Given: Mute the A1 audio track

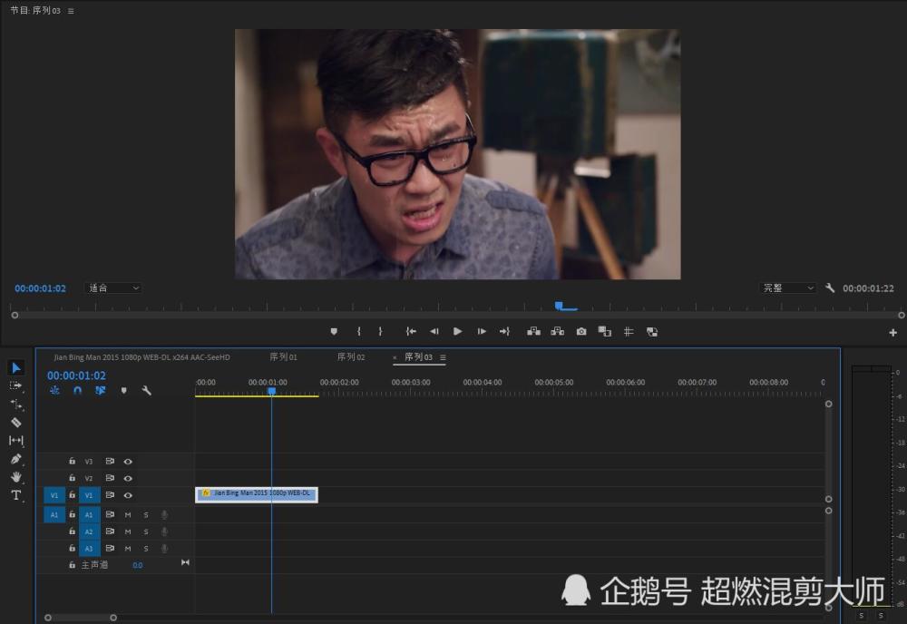Looking at the screenshot, I should point(128,514).
